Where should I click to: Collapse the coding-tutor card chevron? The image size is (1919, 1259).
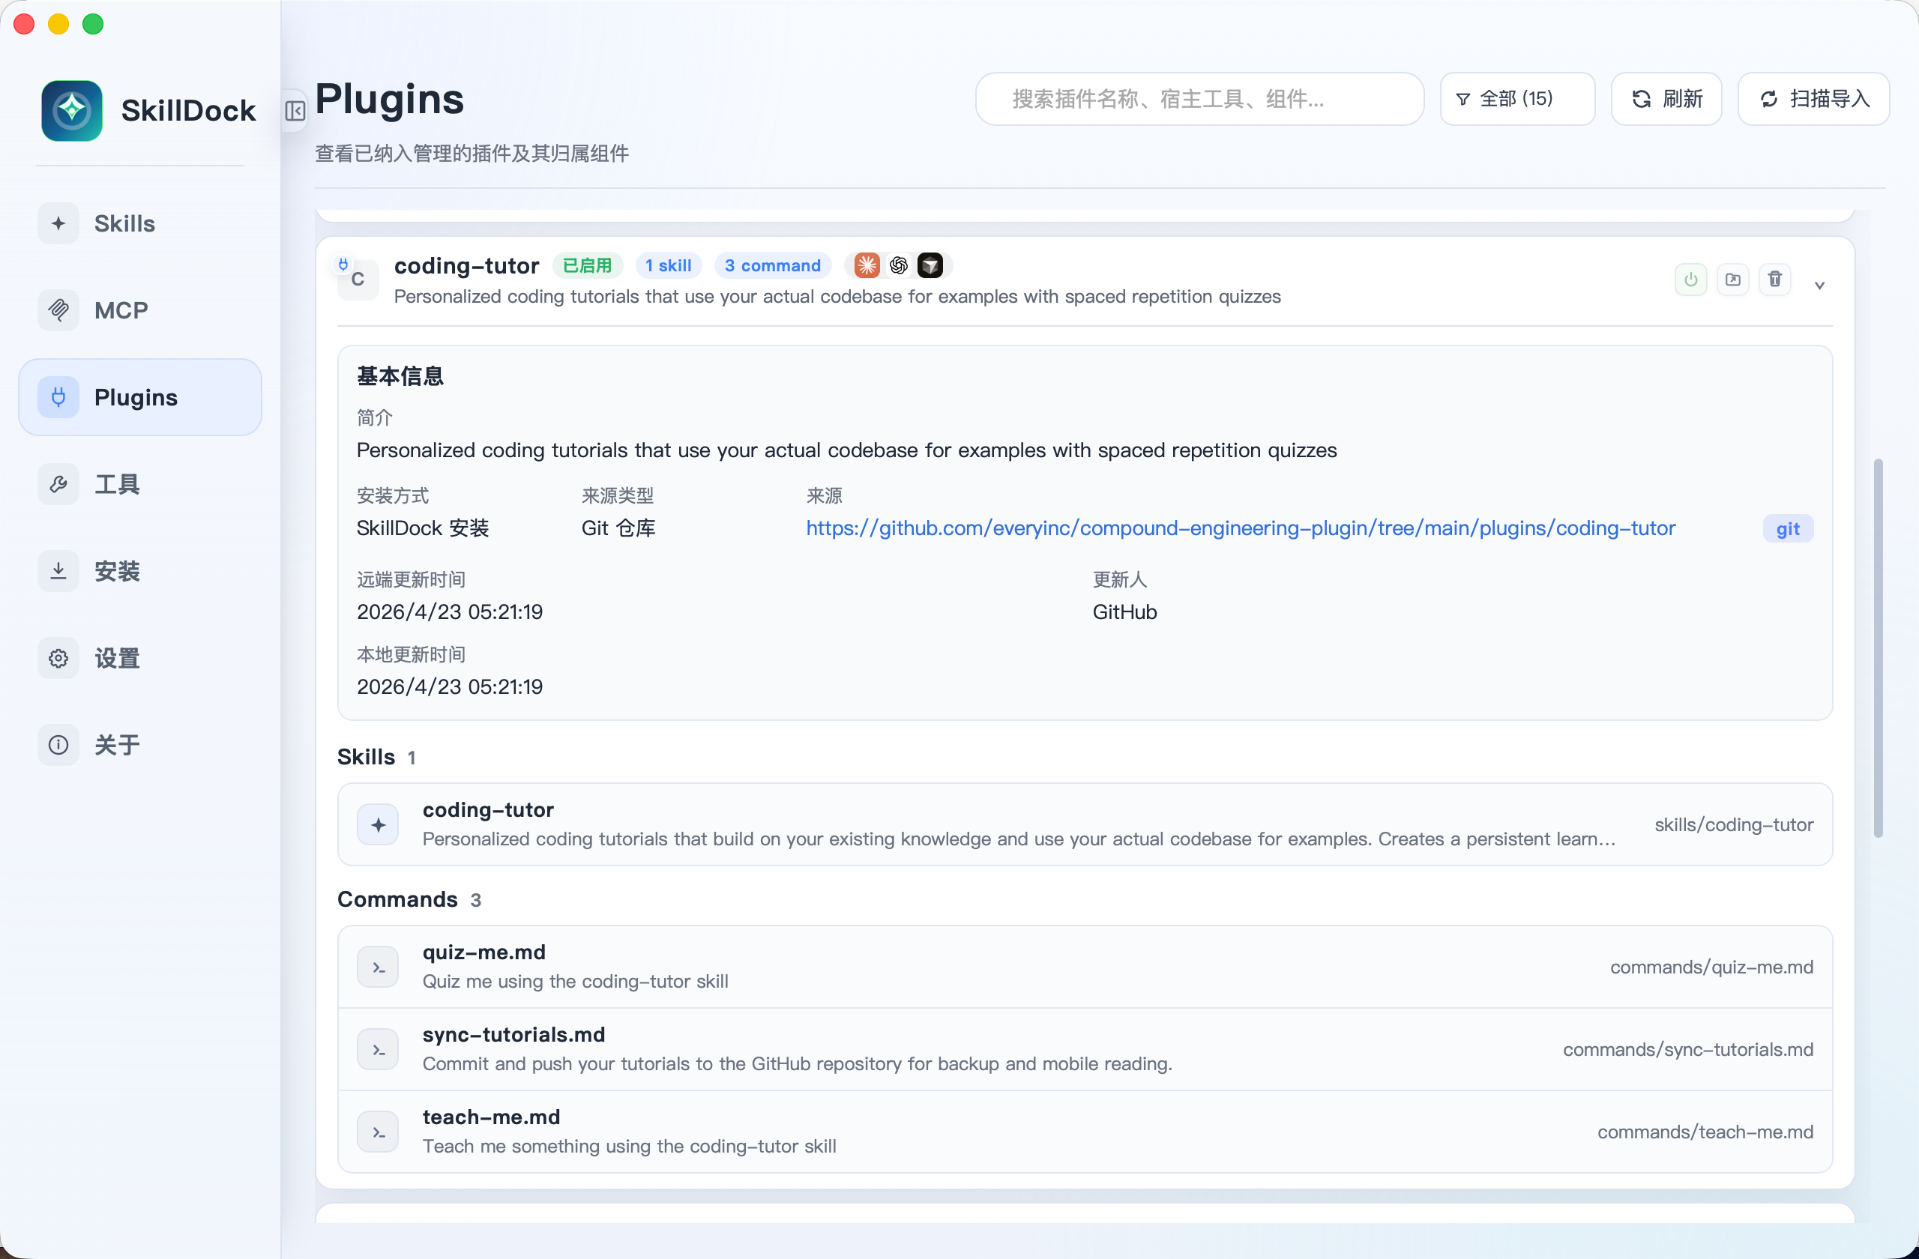(1819, 285)
